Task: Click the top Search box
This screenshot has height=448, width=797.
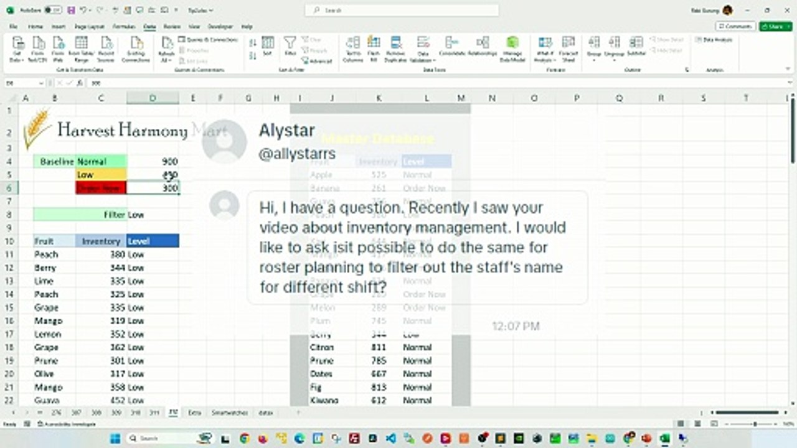Action: click(402, 11)
